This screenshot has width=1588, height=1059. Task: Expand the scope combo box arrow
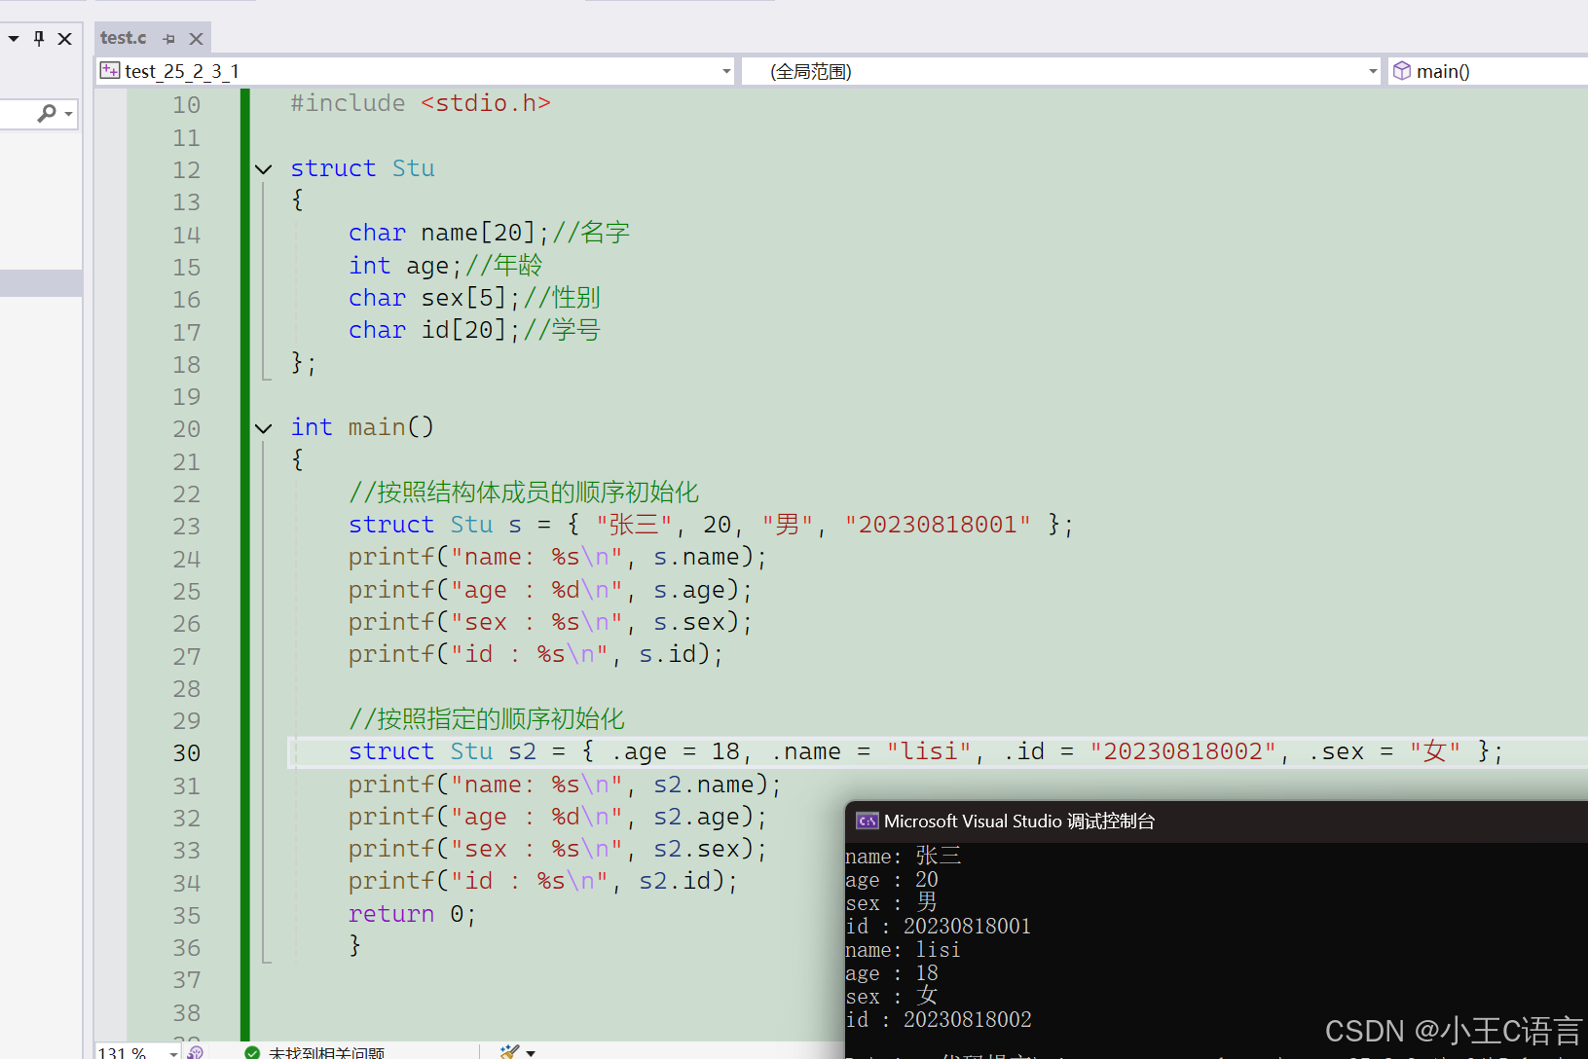(1373, 71)
